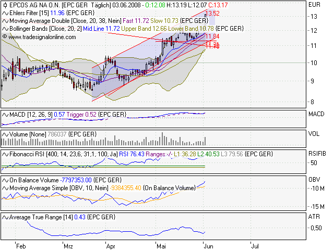Screen dimensions: 334x250
Task: Click the Average True Range value 0.43
Action: pyautogui.click(x=80, y=217)
